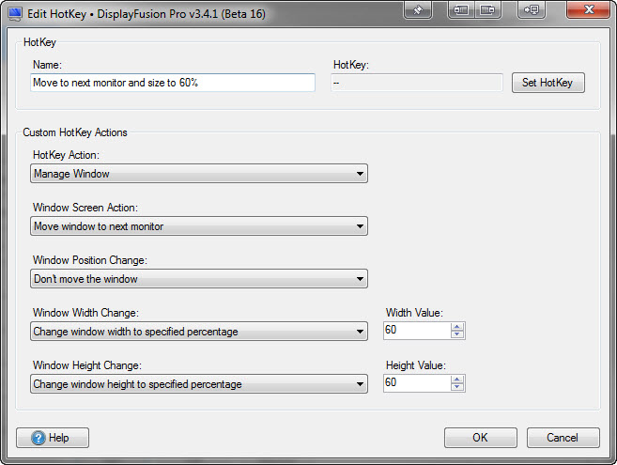Click the pin window title bar icon
The height and width of the screenshot is (465, 617).
[418, 9]
